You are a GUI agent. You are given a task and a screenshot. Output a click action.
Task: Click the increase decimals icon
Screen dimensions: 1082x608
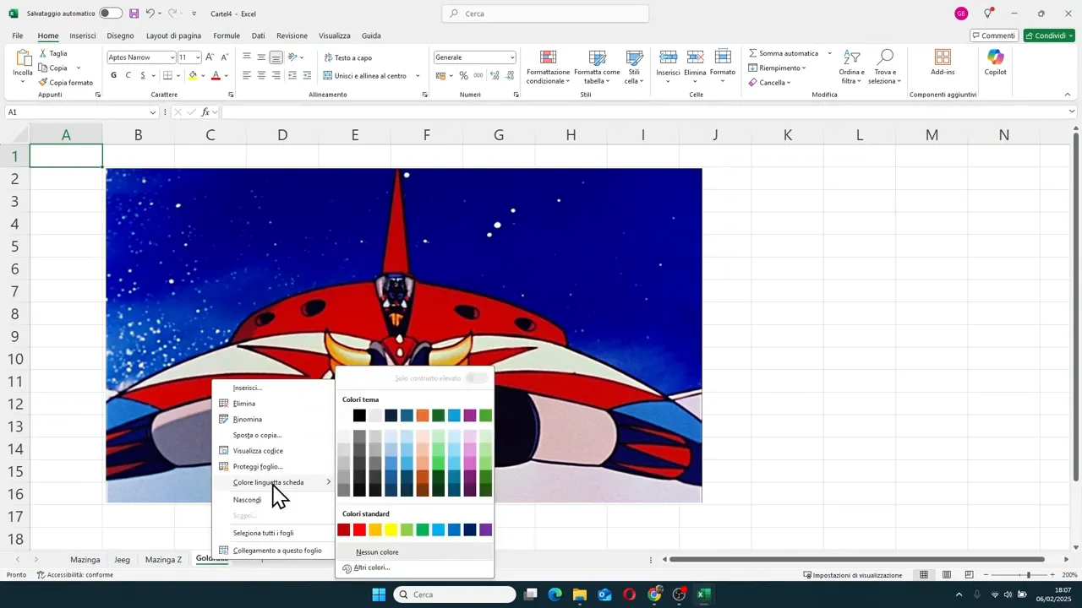pyautogui.click(x=495, y=75)
